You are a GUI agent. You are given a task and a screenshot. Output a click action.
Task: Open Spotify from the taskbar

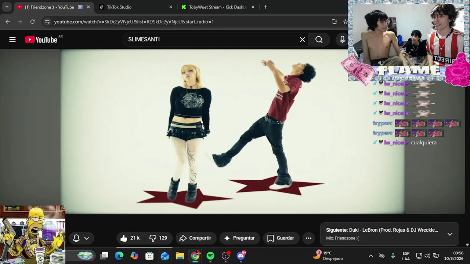pyautogui.click(x=210, y=256)
